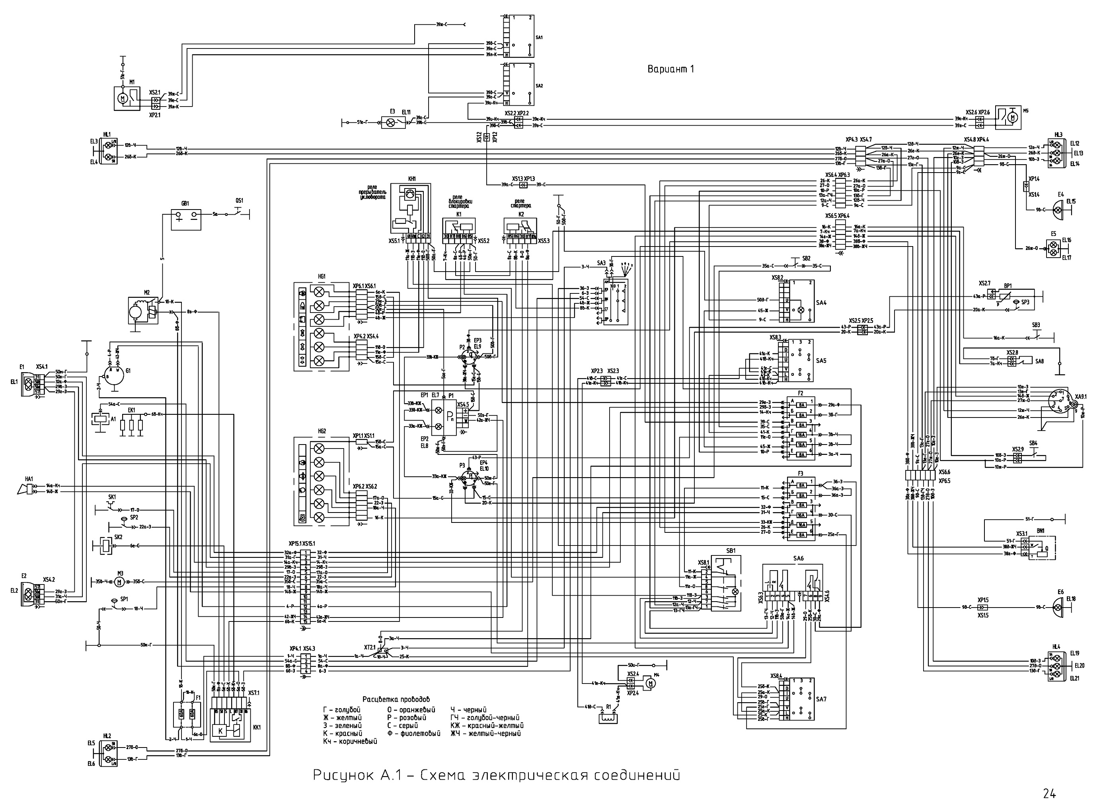Click legend entry 'ЖЧ – желтый-черный'
The width and height of the screenshot is (1105, 800).
click(485, 733)
